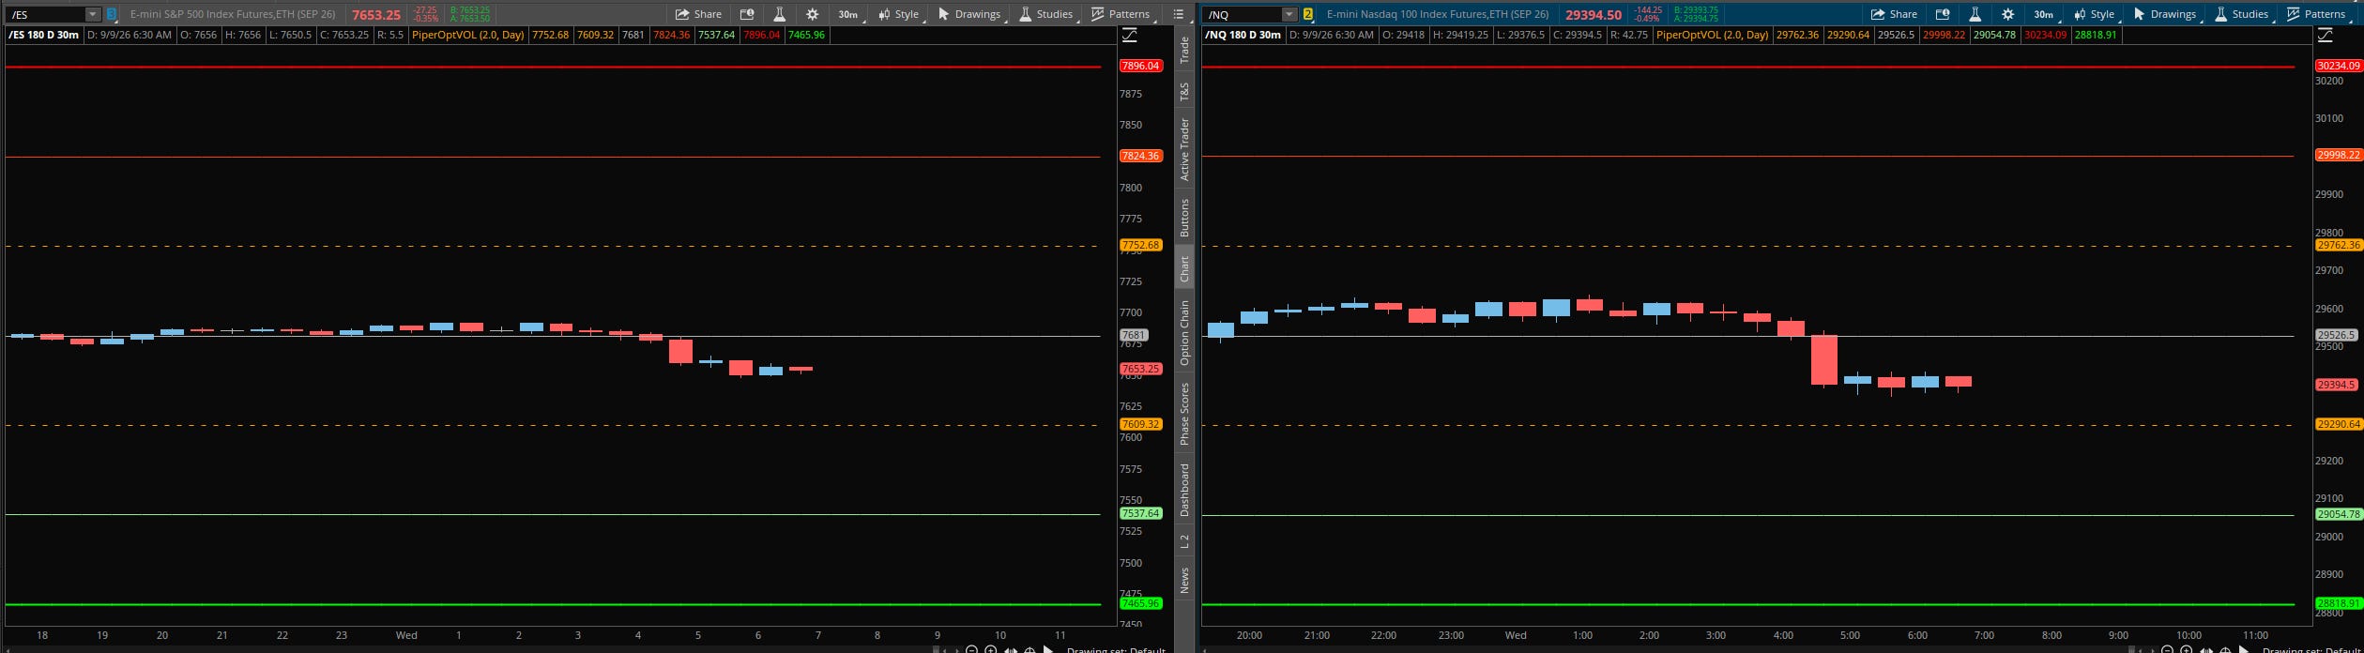
Task: Switch to the Active Trader side tab
Action: pos(1184,150)
